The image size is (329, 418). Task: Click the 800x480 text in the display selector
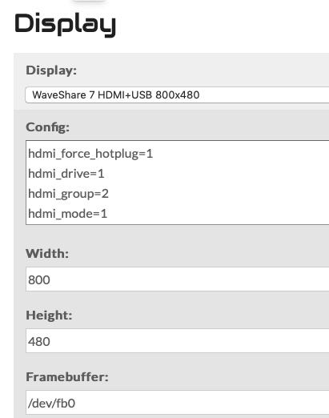coord(178,95)
